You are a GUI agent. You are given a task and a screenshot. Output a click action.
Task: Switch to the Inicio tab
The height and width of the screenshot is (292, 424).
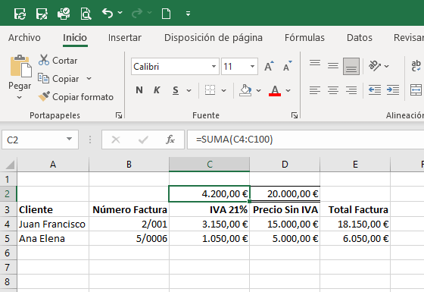[x=75, y=37]
